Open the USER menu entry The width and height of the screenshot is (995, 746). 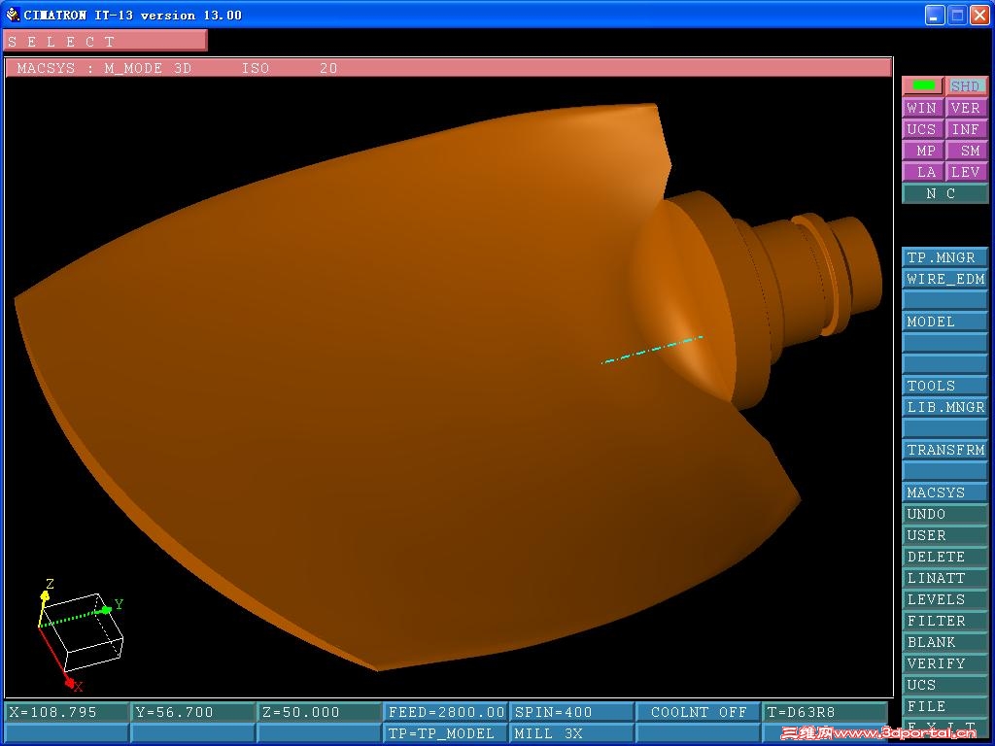coord(944,535)
